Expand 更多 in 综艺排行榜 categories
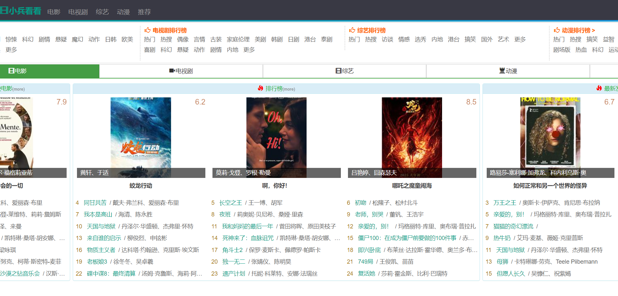Screen dimensions: 618x296 pyautogui.click(x=520, y=39)
